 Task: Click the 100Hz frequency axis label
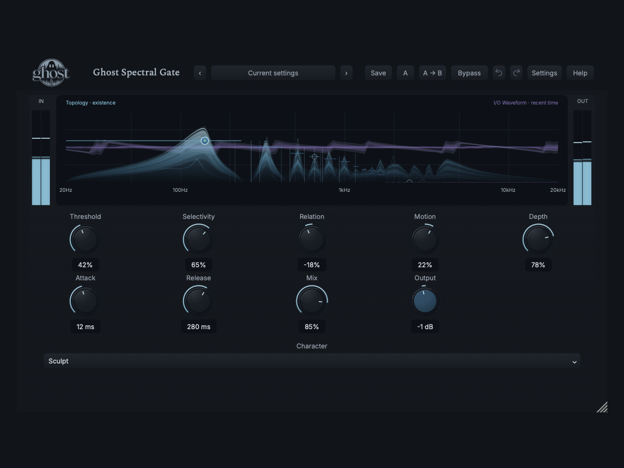click(180, 190)
